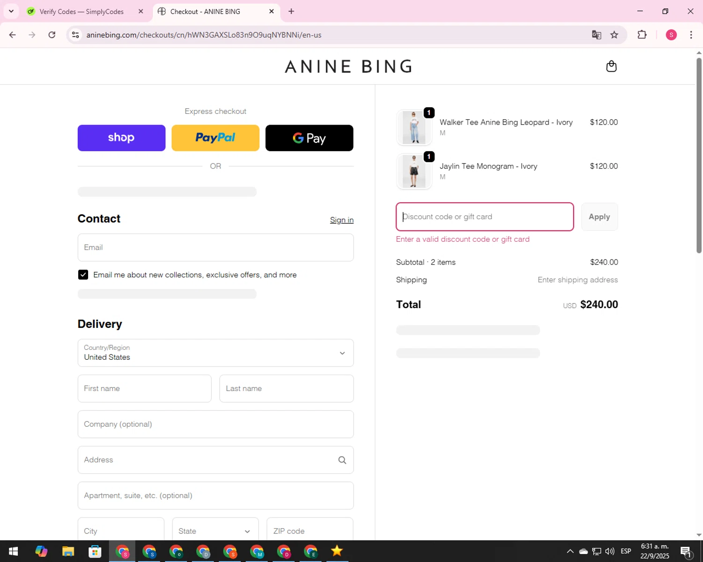Open the notifications center icon

coord(686,552)
